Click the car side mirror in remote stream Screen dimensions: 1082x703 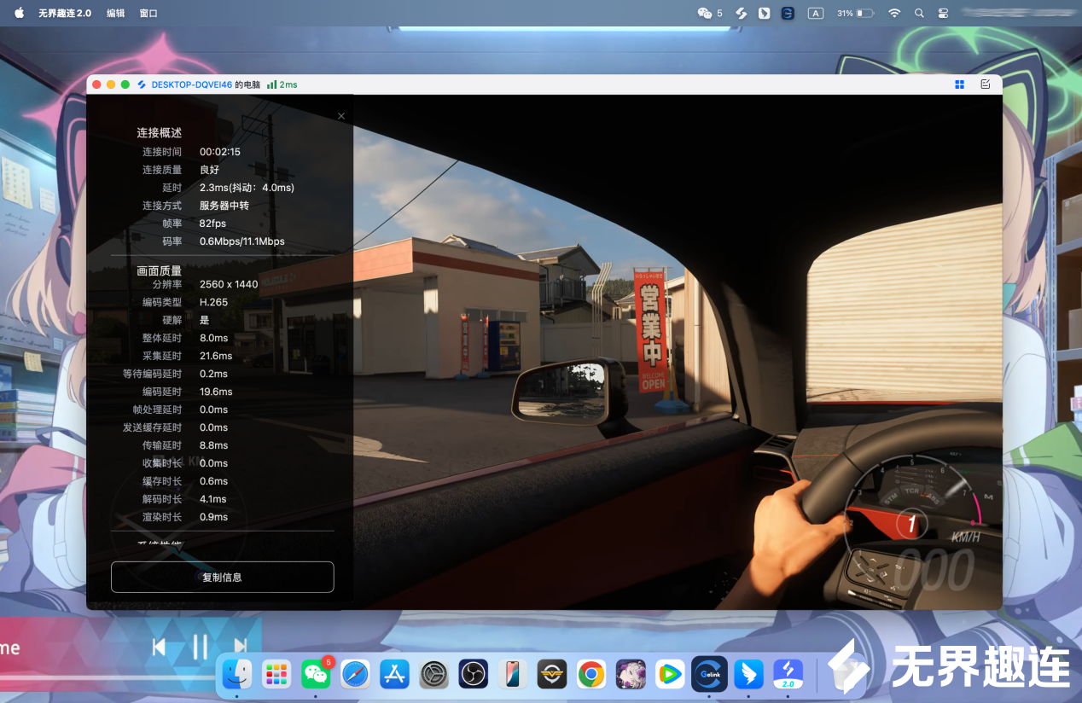tap(561, 392)
